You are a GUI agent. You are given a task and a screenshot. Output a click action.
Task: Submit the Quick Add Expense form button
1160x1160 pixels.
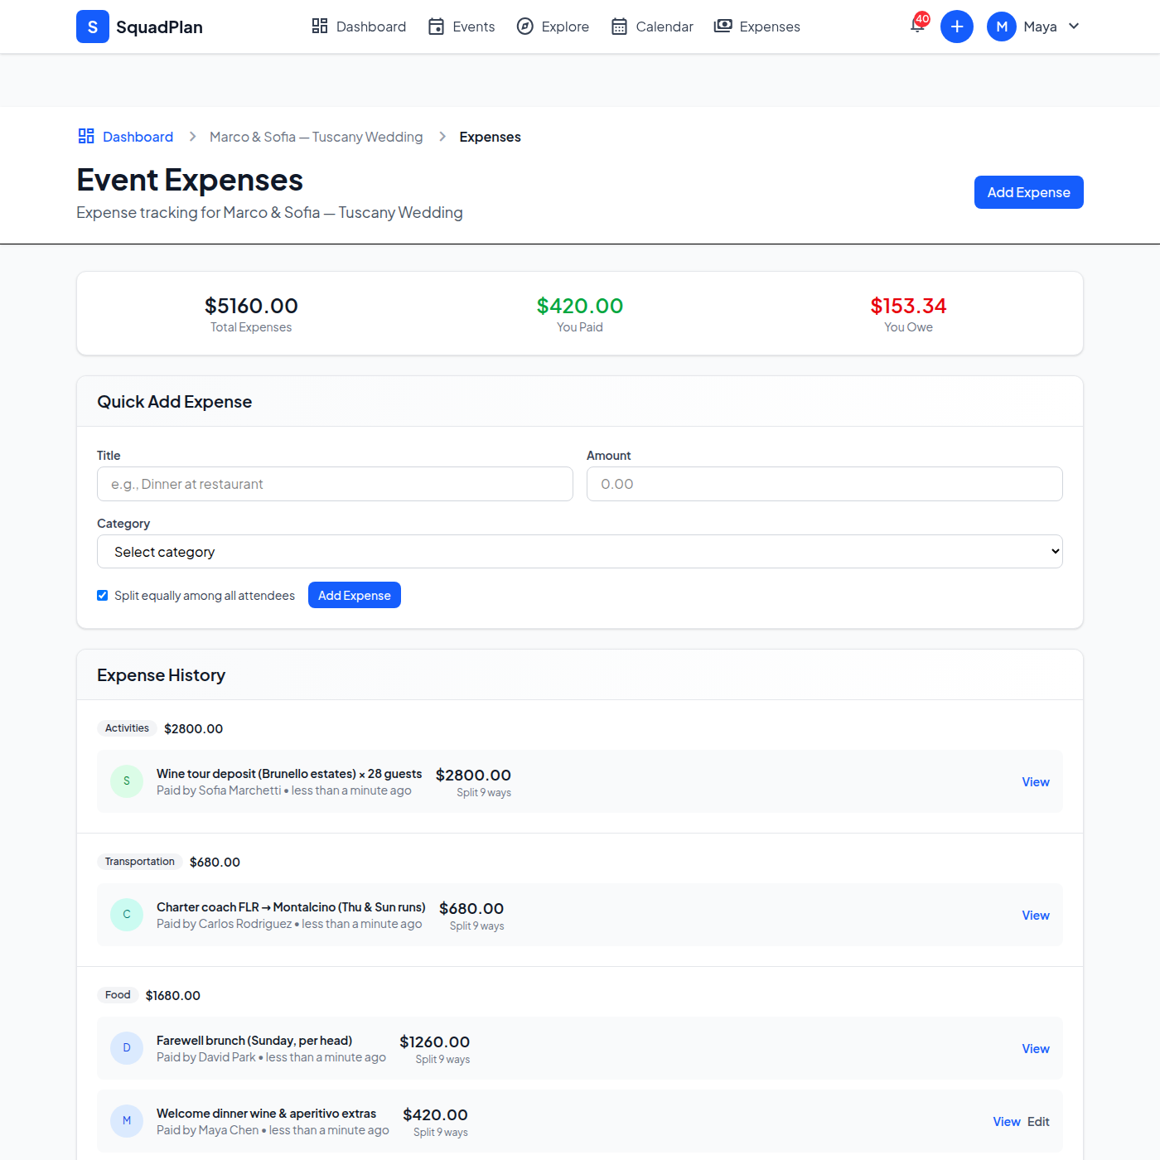pos(354,596)
